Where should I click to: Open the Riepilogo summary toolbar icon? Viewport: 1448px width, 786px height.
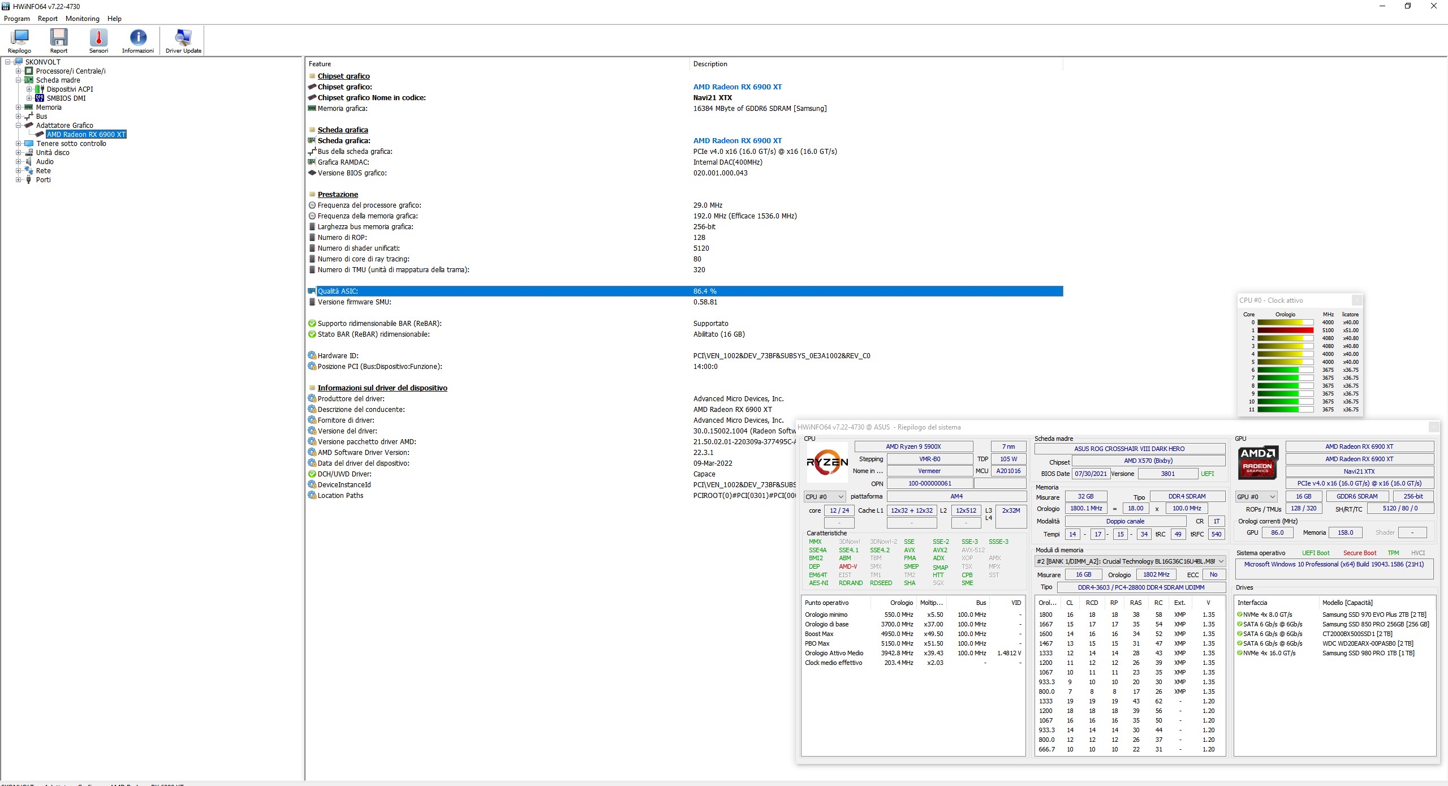pyautogui.click(x=19, y=37)
